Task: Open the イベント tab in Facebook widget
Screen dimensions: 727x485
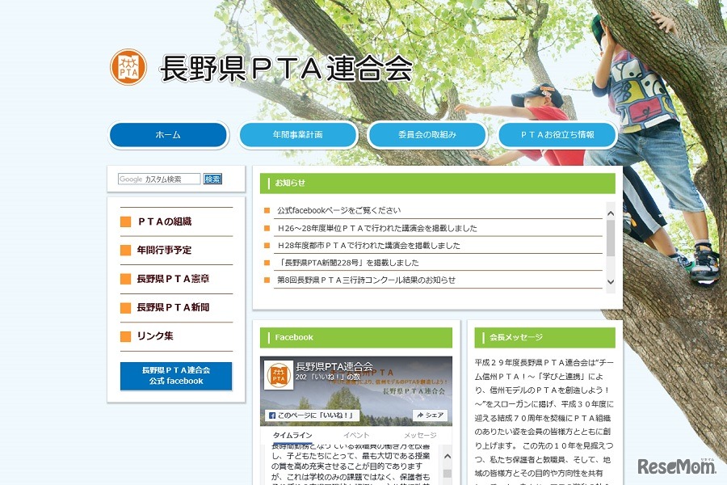Action: [x=355, y=433]
